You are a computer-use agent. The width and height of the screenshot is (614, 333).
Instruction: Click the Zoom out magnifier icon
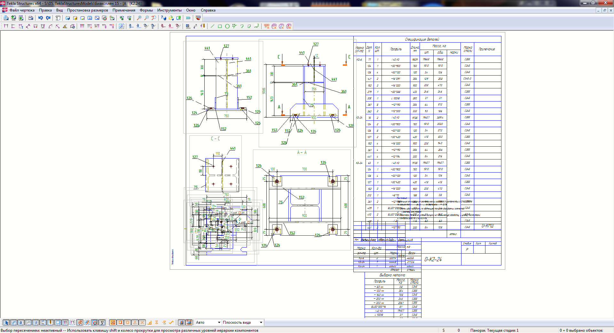point(146,18)
